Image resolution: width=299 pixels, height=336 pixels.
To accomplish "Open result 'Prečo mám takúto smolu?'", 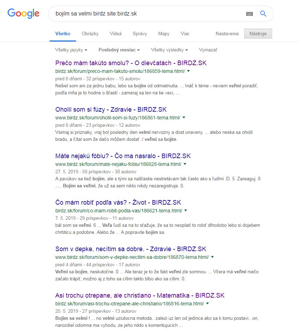I will tap(131, 63).
